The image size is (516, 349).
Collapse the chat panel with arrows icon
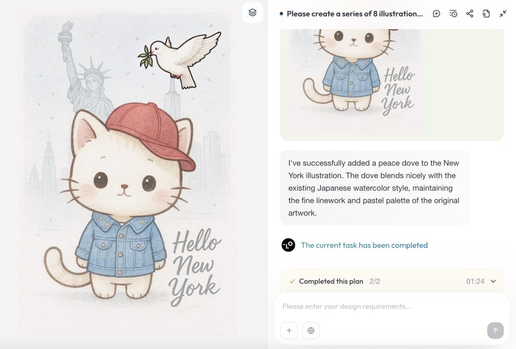(503, 14)
